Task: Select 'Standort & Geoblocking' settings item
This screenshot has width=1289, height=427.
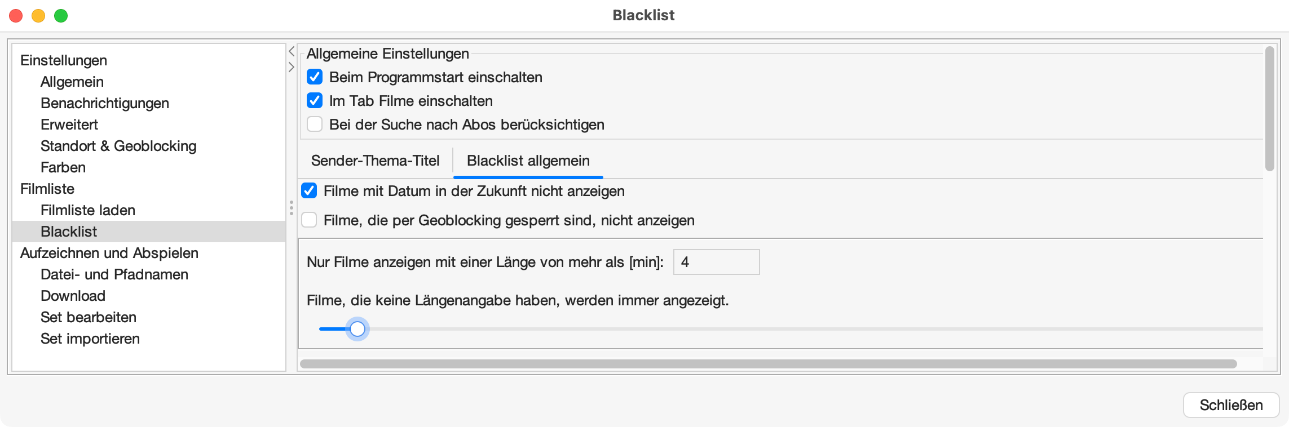Action: [118, 146]
